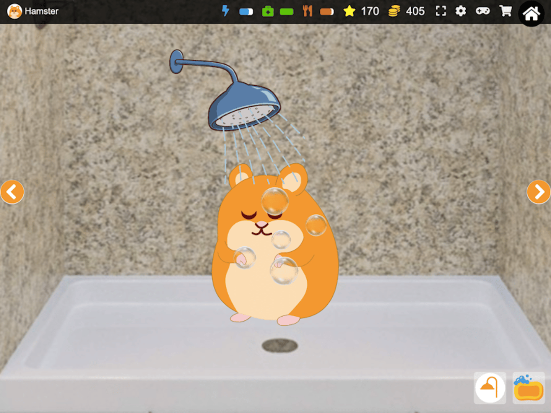This screenshot has height=413, width=551.
Task: Click the green medical kit health icon
Action: (268, 11)
